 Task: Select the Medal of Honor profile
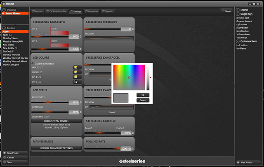[10, 38]
